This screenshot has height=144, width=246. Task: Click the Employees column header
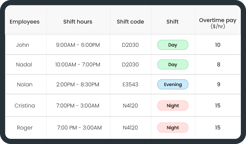[25, 22]
